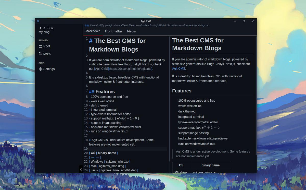Go to home via the house icon
Image resolution: width=306 pixels, height=190 pixels.
(52, 28)
